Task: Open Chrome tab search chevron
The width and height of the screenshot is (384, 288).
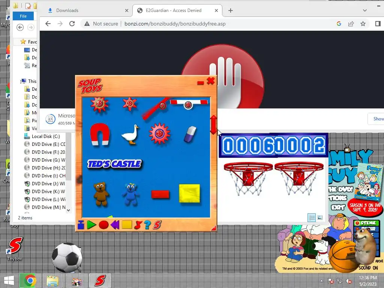Action: point(364,10)
